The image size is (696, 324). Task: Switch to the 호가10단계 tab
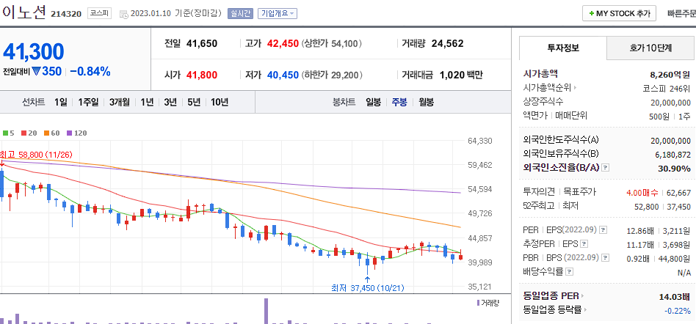650,48
